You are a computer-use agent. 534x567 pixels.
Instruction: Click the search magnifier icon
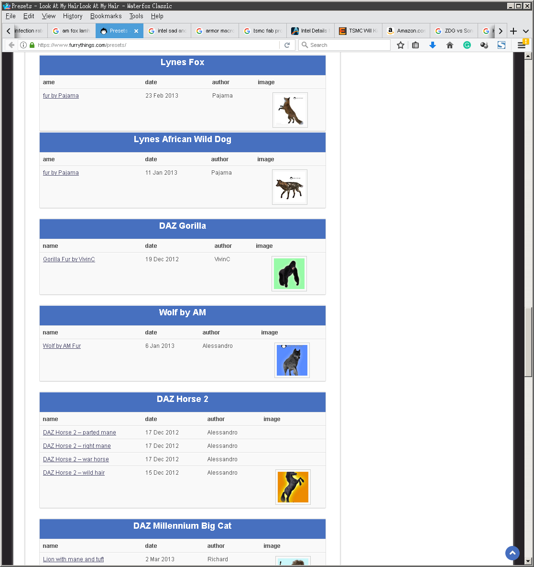pyautogui.click(x=305, y=45)
